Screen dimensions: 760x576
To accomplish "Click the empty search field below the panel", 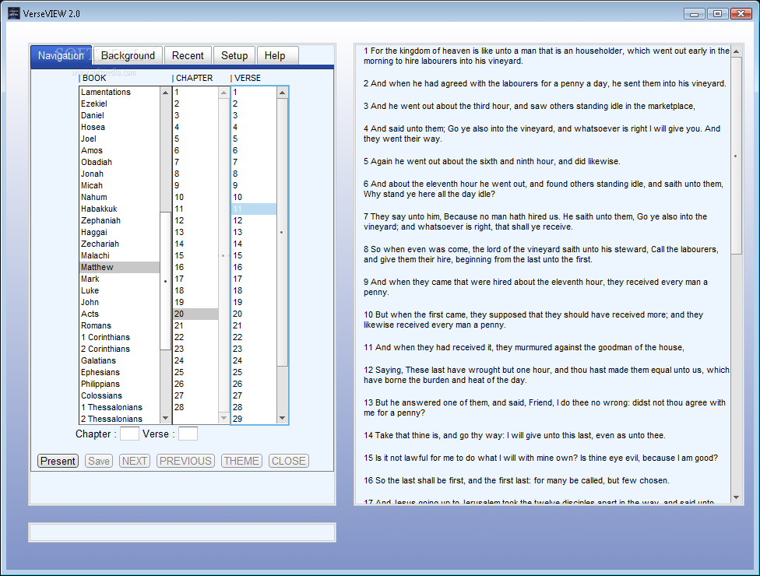I will pyautogui.click(x=182, y=532).
